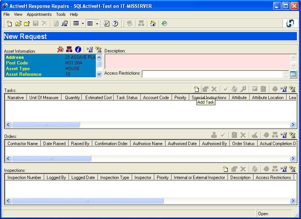Click the wand-and-list icon ending the Orders toolbar
Screen dimensions: 301x219
[x=292, y=135]
